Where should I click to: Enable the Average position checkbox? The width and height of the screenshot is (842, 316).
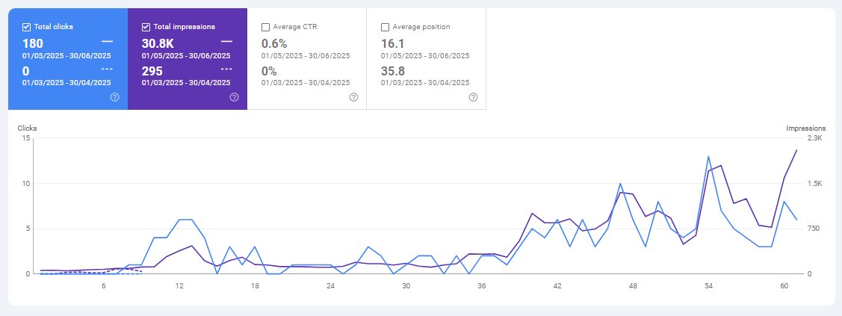coord(385,27)
